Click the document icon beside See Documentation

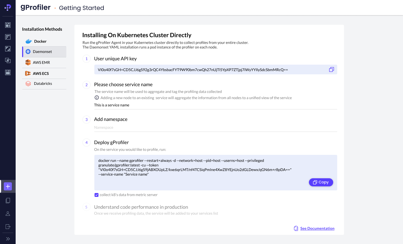296,228
